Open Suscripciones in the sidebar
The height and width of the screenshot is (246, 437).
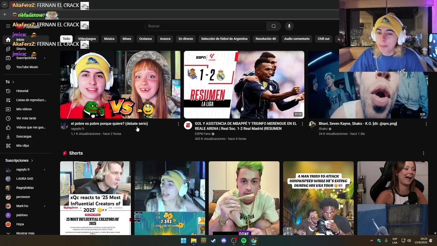tap(26, 58)
